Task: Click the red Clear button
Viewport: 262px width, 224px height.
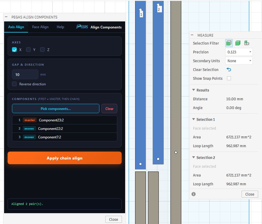Action: click(109, 108)
